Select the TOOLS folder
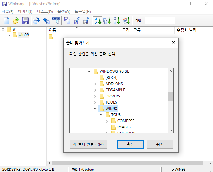 click(x=111, y=102)
